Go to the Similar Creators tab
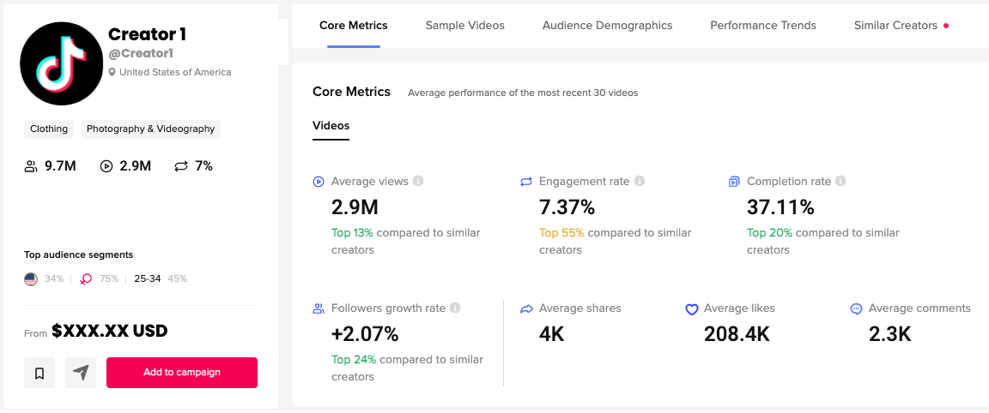 [895, 26]
